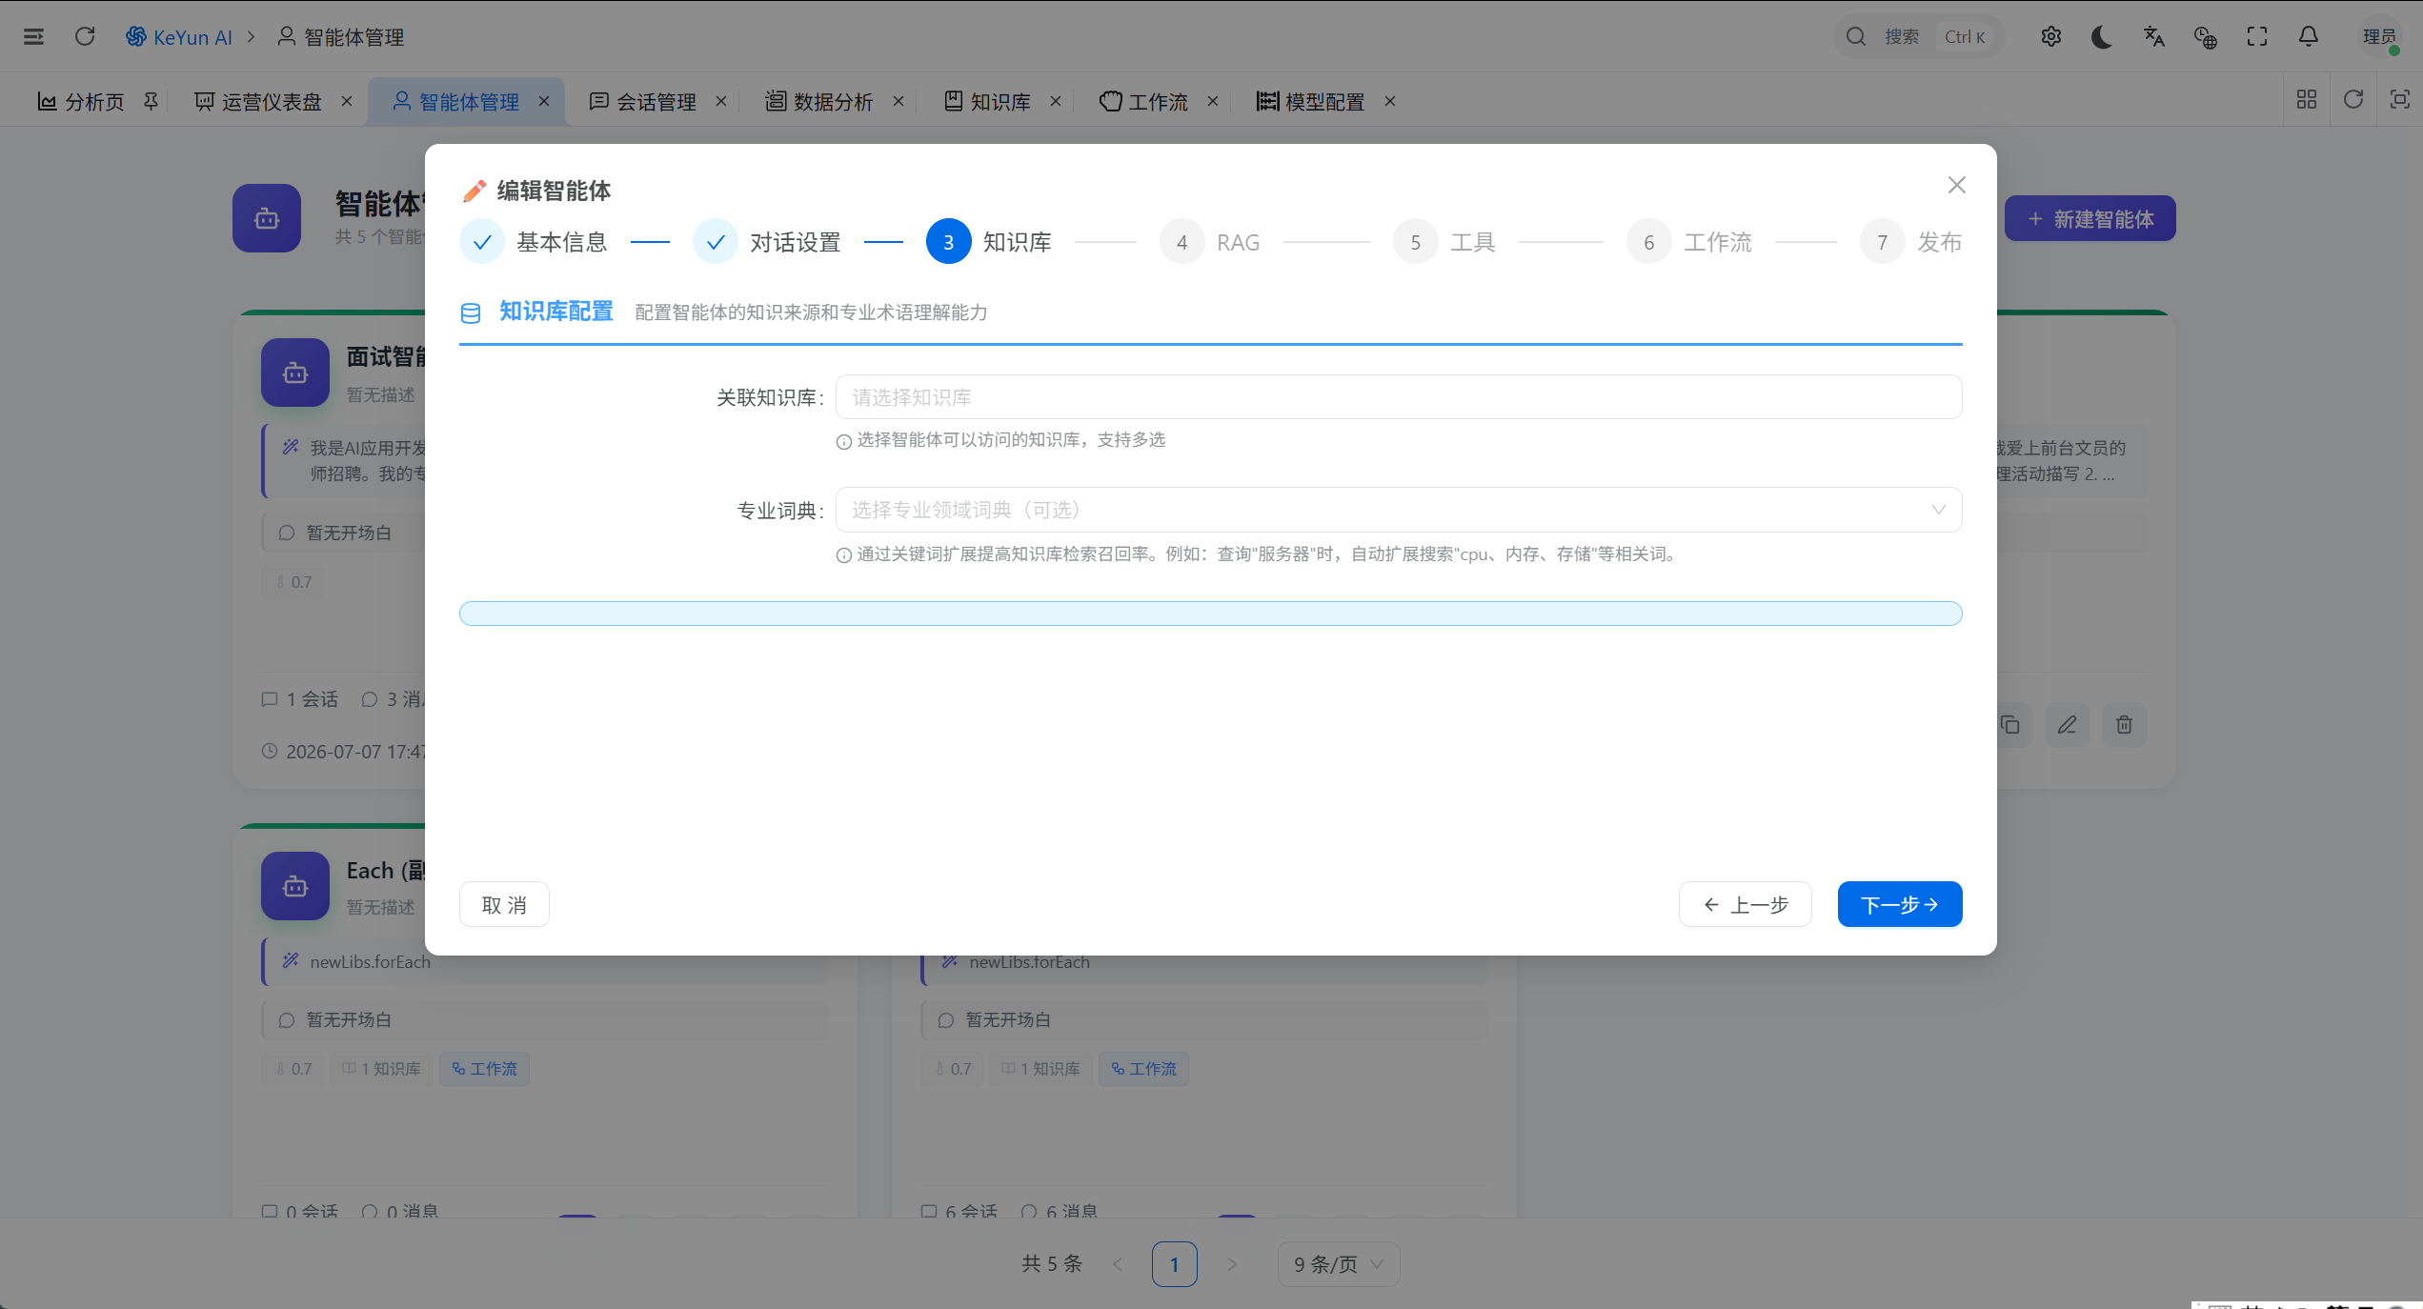Jump to step 6 工作流
This screenshot has height=1309, width=2423.
click(1690, 242)
